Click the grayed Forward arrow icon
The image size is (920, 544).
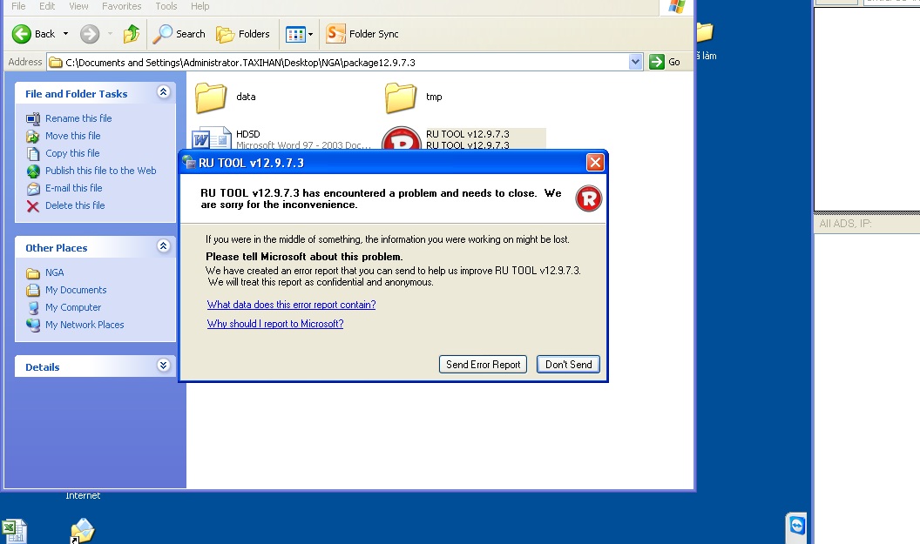tap(90, 34)
